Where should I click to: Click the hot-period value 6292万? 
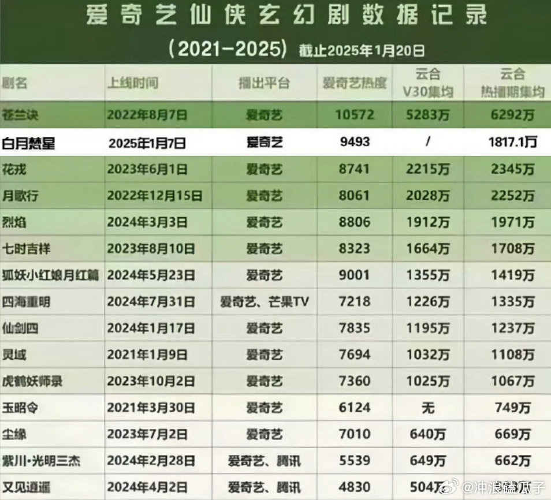[x=513, y=115]
